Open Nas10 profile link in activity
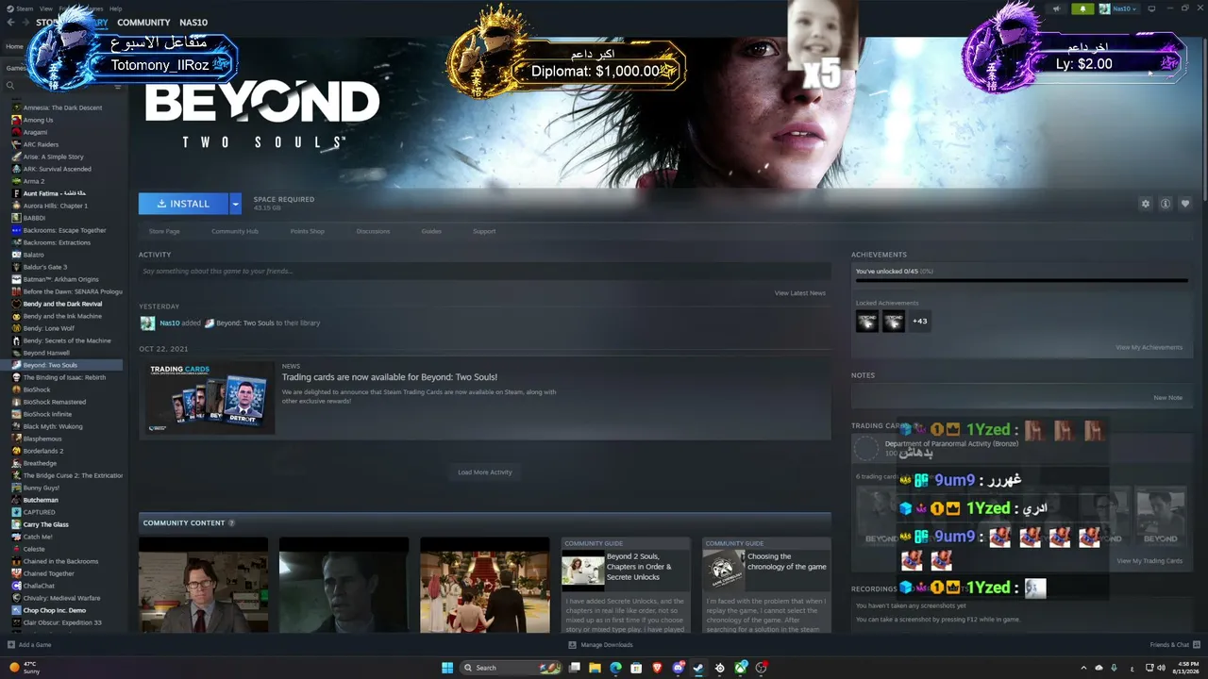Viewport: 1208px width, 679px height. coord(169,323)
